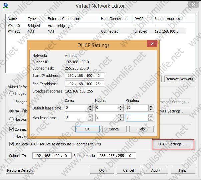Select the Bridged radio button
The image size is (201, 180).
pos(11,93)
